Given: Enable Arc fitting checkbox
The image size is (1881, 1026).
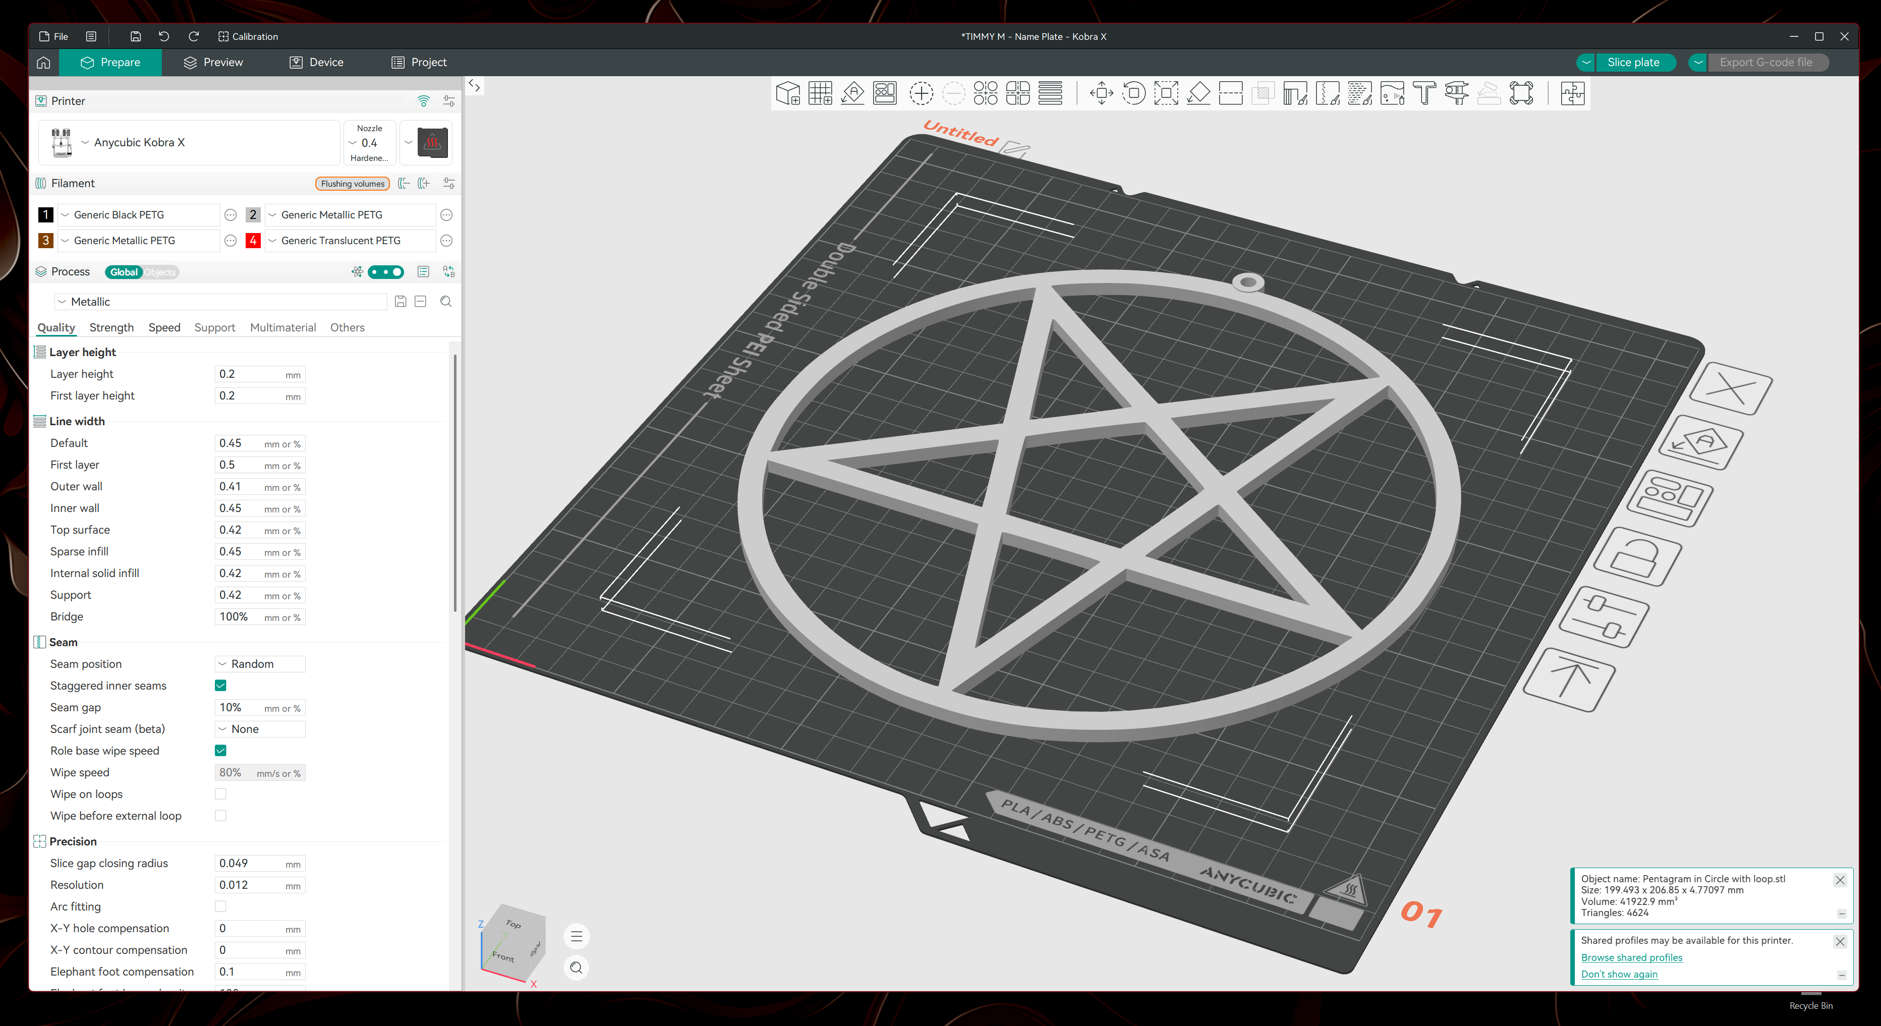Looking at the screenshot, I should (x=220, y=906).
